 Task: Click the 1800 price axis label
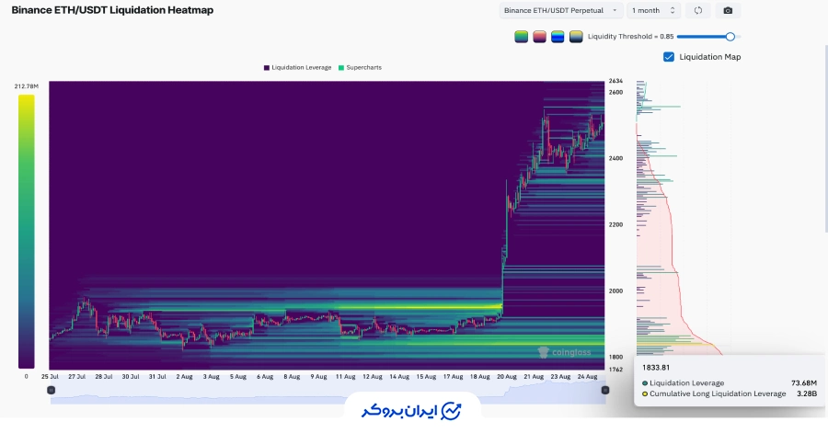pos(615,357)
